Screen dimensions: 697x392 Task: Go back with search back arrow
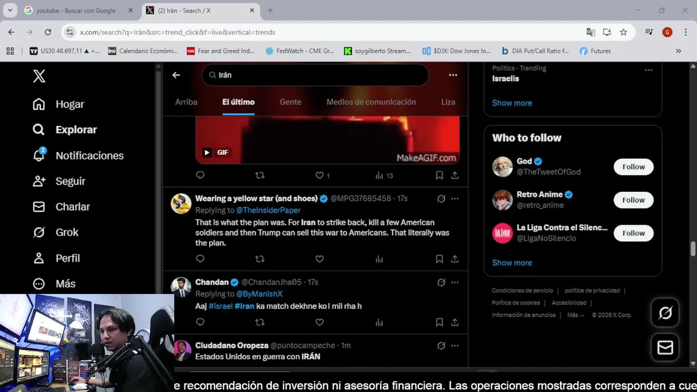(176, 75)
